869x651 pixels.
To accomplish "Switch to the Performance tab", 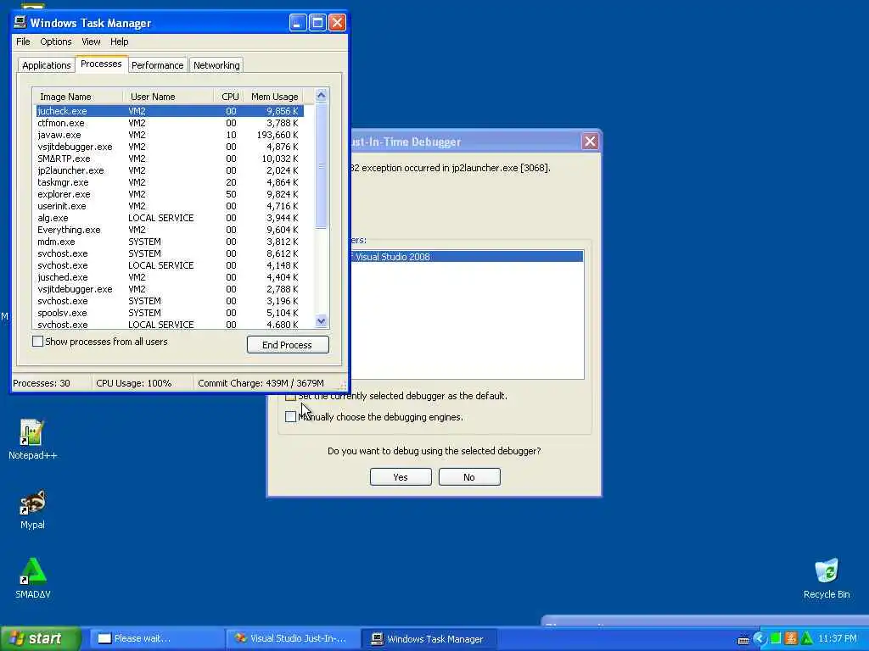I will (157, 65).
